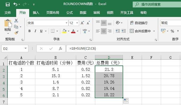Open the undo history dropdown arrow

click(19, 5)
